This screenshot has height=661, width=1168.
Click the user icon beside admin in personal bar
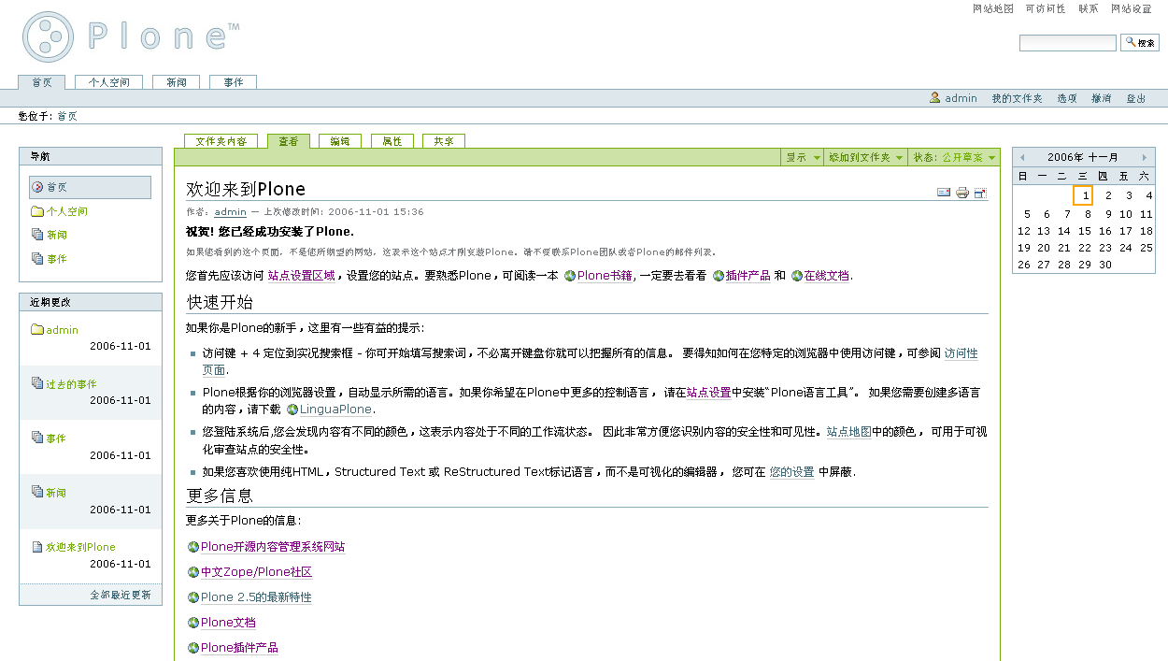[934, 97]
